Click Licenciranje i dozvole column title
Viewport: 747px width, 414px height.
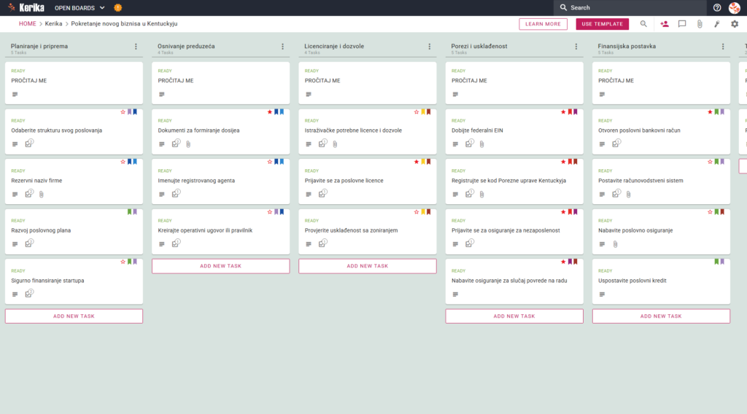334,46
